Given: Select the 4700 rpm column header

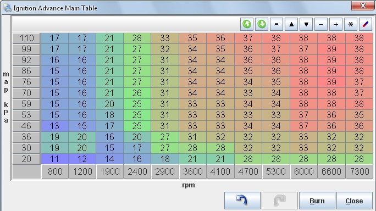Looking at the screenshot, I should coord(248,171).
